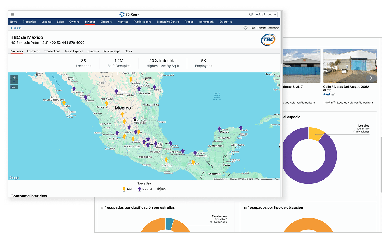Click the help question mark icon

[x=251, y=15]
